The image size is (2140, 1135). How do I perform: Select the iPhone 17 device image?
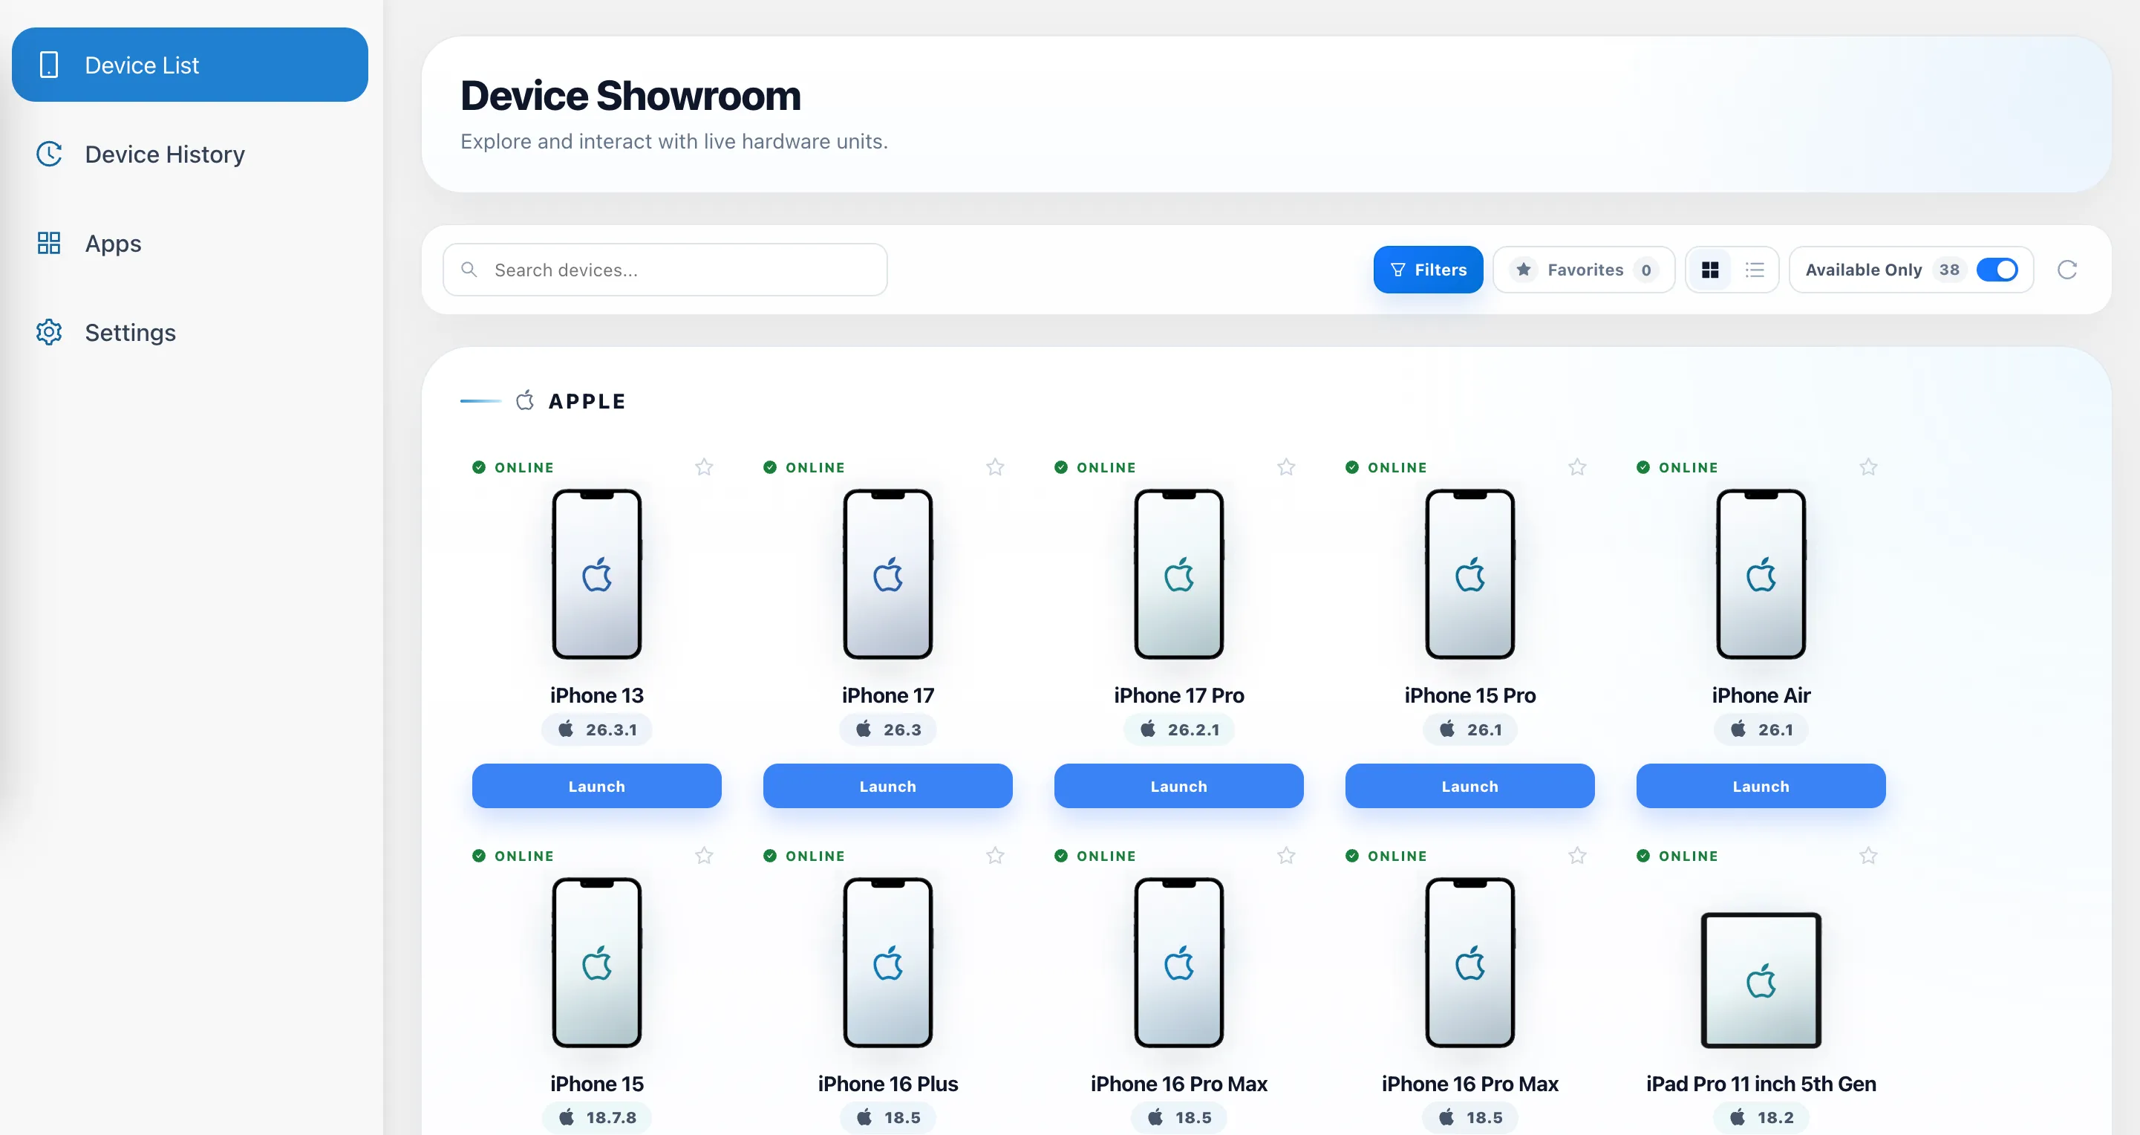click(x=887, y=574)
